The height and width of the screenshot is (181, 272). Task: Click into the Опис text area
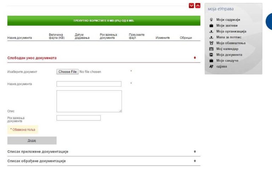89,101
